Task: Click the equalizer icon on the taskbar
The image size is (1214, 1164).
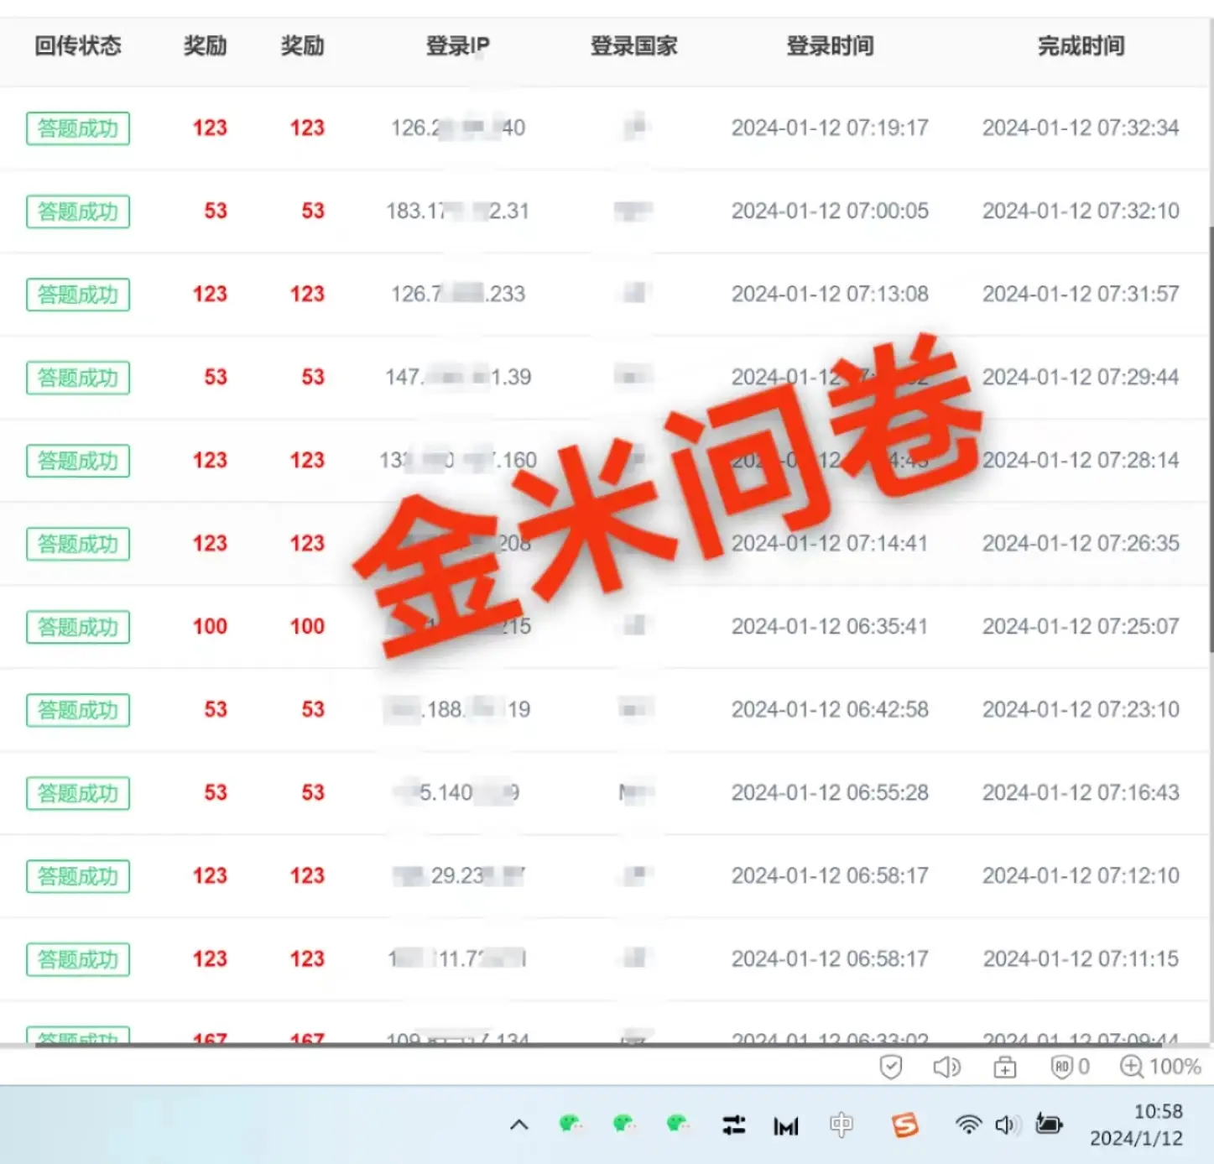Action: pyautogui.click(x=733, y=1125)
